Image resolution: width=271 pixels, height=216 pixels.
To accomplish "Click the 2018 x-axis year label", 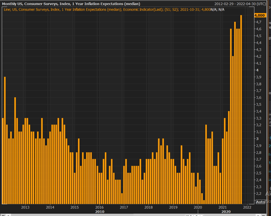I will [x=148, y=207].
